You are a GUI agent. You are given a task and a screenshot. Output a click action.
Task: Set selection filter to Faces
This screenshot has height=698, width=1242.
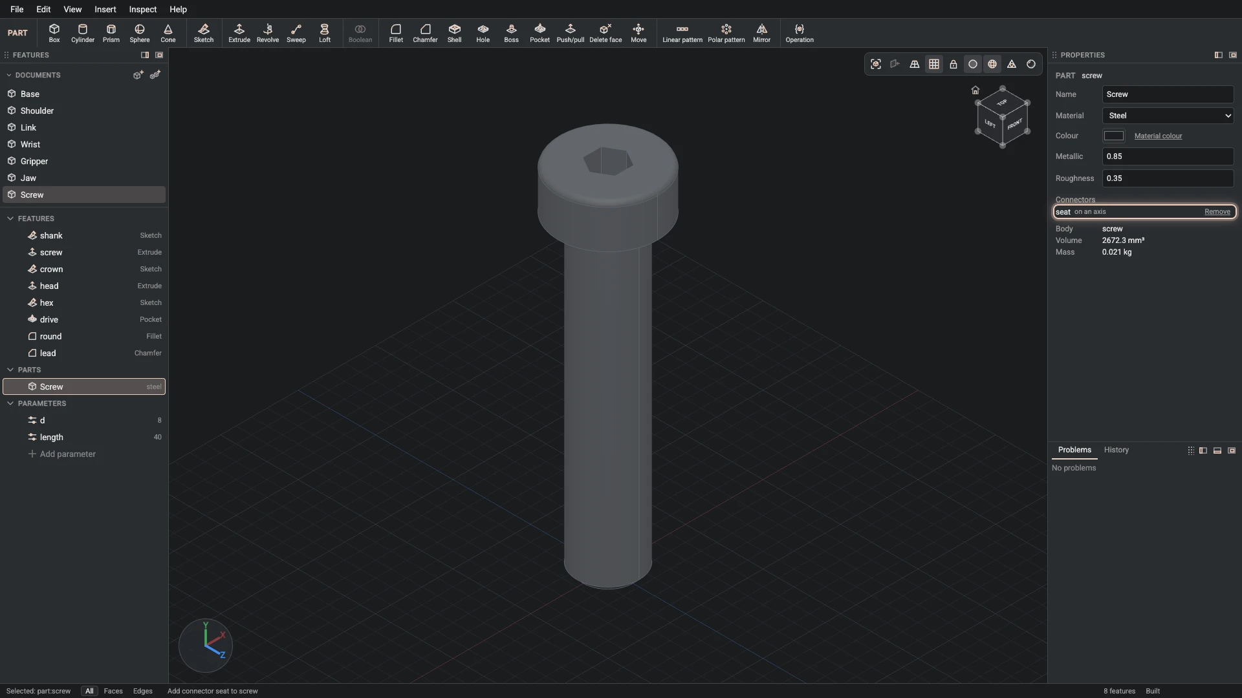click(x=113, y=691)
